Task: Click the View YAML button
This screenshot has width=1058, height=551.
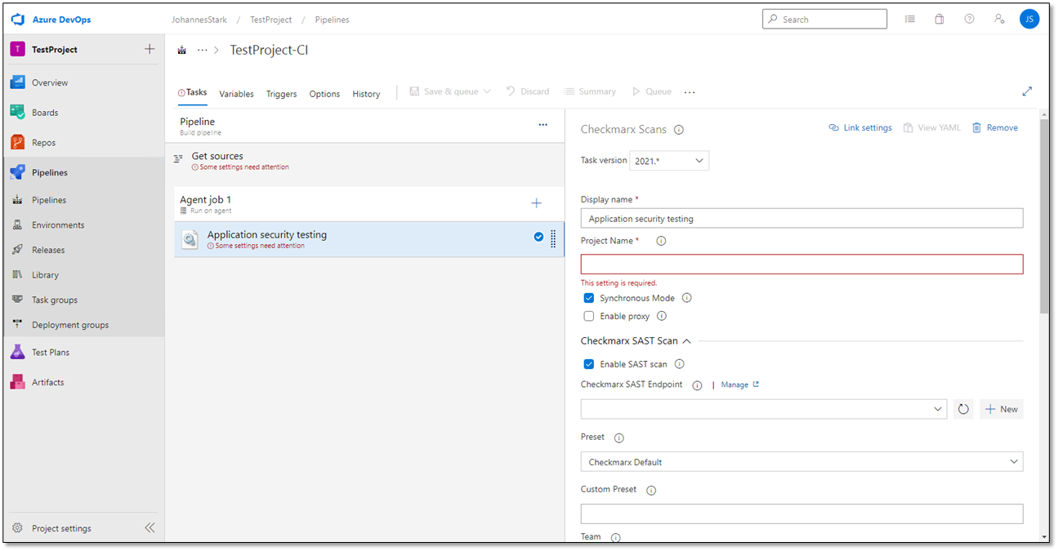Action: [x=932, y=127]
